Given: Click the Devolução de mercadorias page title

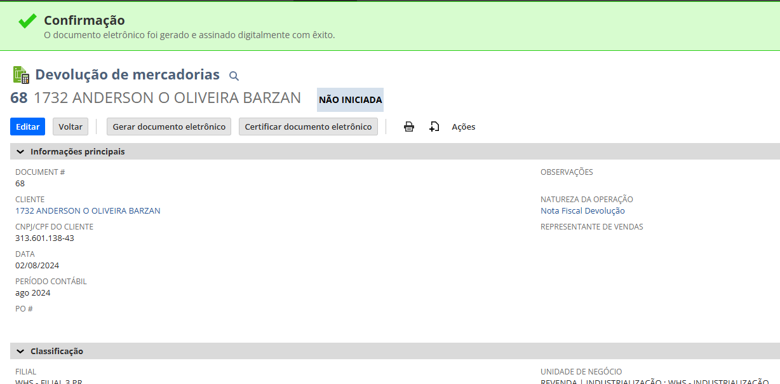Looking at the screenshot, I should coord(127,74).
